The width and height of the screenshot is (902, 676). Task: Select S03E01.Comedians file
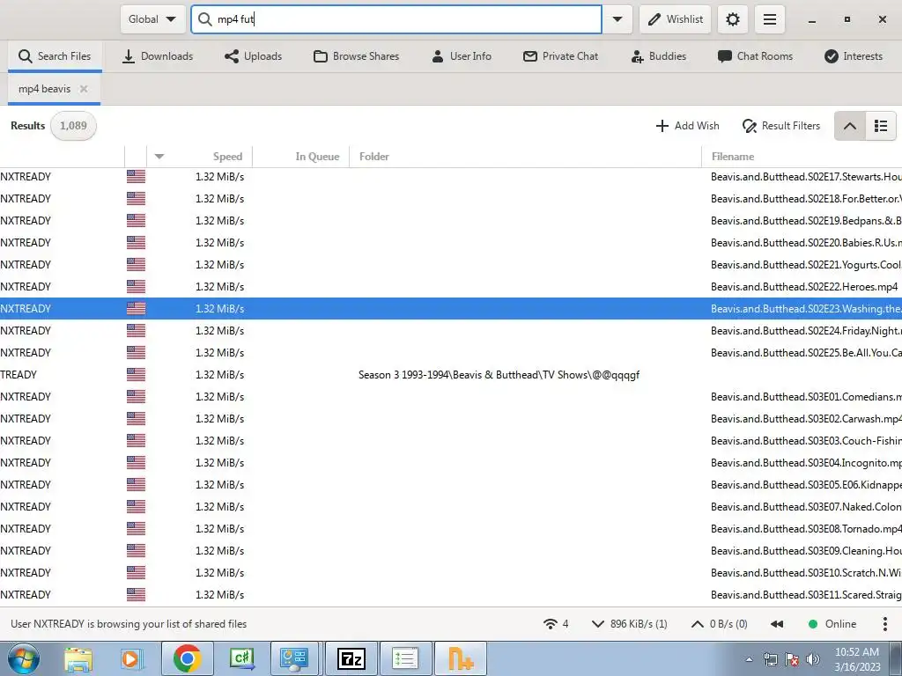tap(451, 397)
